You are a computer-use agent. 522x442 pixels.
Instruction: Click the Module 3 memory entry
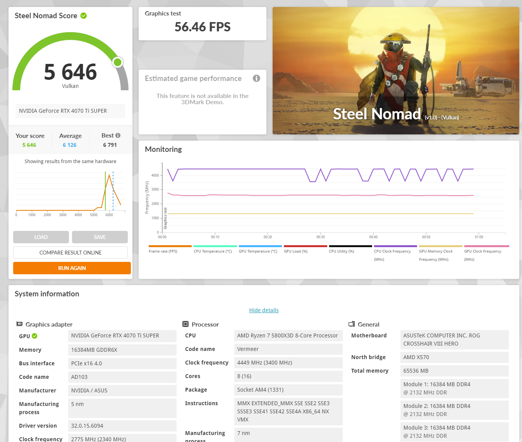coord(455,432)
